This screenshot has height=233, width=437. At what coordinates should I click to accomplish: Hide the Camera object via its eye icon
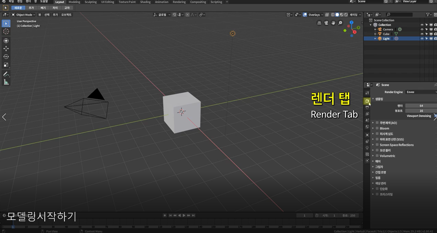coord(422,29)
